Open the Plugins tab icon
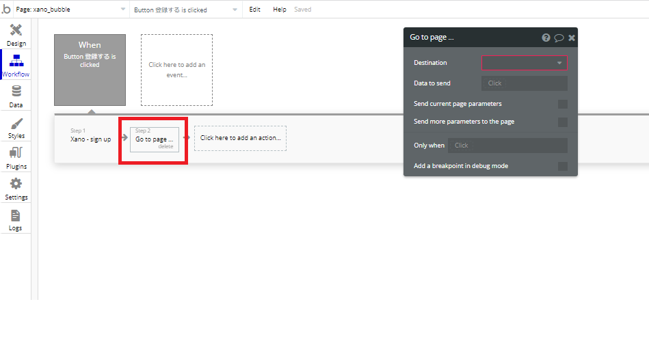 click(x=16, y=153)
